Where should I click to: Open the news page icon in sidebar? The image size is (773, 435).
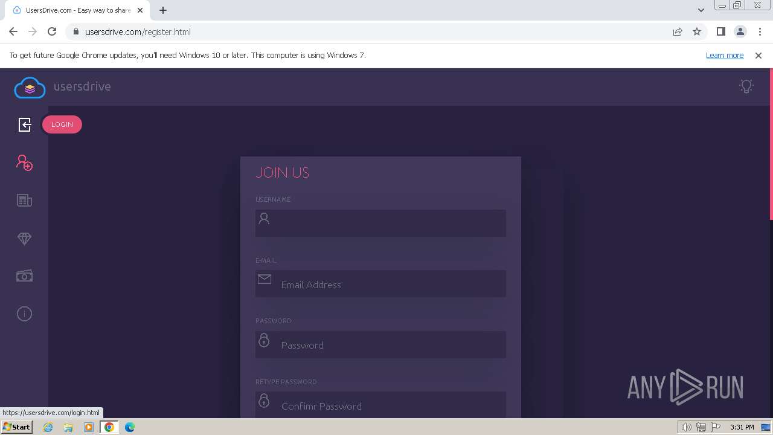pyautogui.click(x=24, y=201)
